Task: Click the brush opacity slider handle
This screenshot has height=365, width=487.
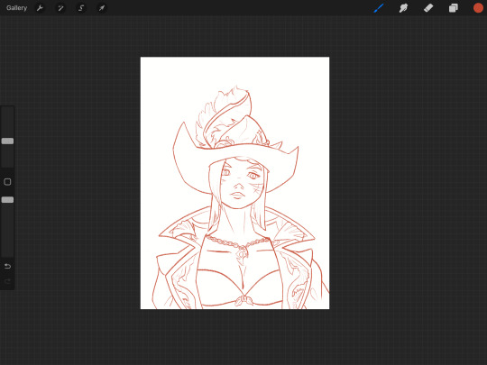Action: coord(7,199)
